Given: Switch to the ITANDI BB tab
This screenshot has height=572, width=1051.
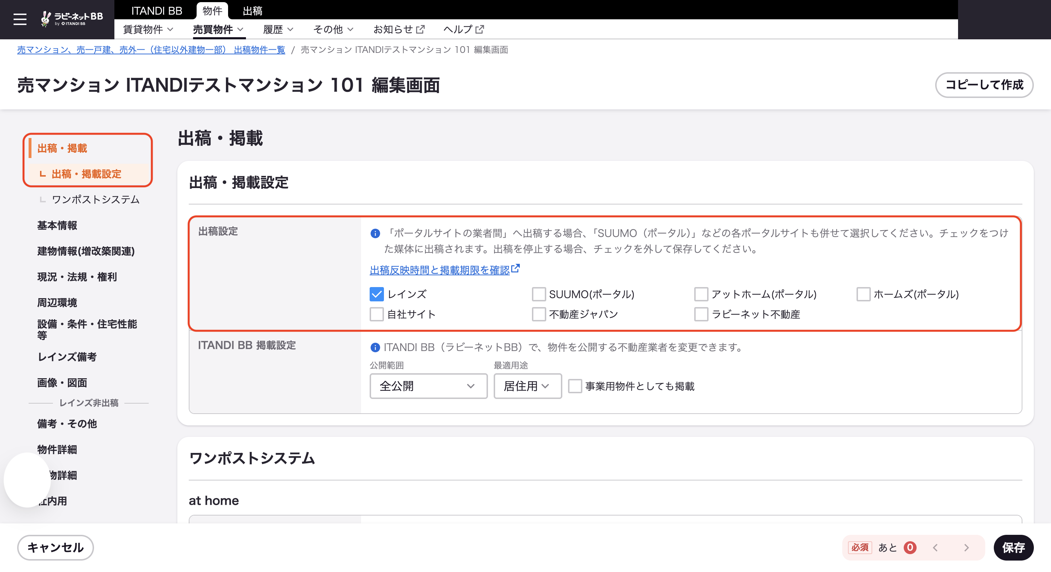Looking at the screenshot, I should pyautogui.click(x=156, y=11).
